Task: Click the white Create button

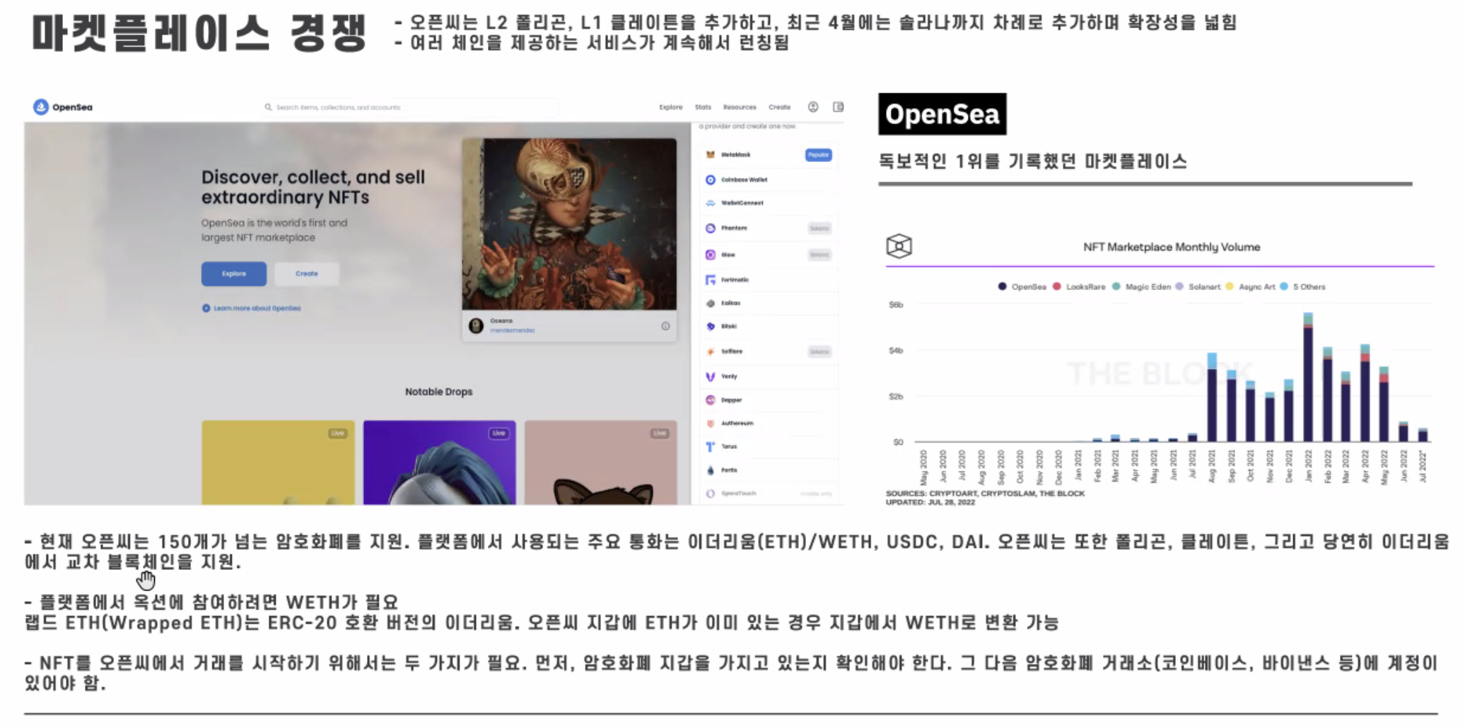Action: click(307, 274)
